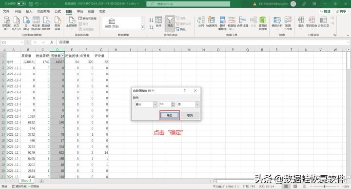Click the search box in title bar
This screenshot has width=351, height=189.
click(x=188, y=4)
